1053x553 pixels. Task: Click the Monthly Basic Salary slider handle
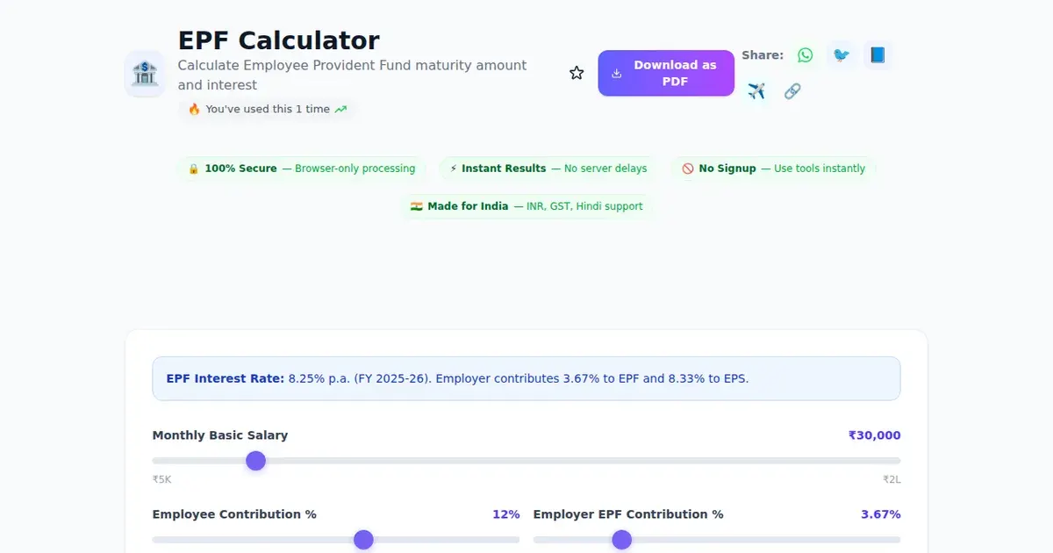[255, 461]
